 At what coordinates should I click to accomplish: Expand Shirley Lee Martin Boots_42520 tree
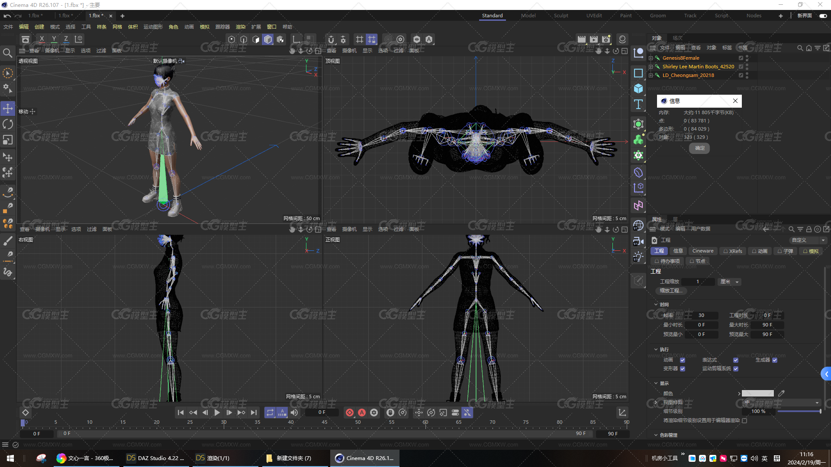click(x=651, y=67)
